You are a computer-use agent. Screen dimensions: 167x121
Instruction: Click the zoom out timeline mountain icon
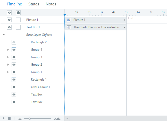(20, 119)
